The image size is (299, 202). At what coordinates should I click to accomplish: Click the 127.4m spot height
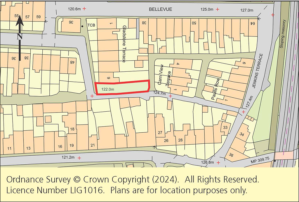point(250,102)
